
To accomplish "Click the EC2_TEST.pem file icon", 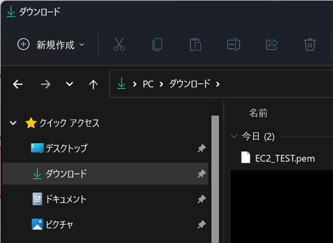I will 246,157.
